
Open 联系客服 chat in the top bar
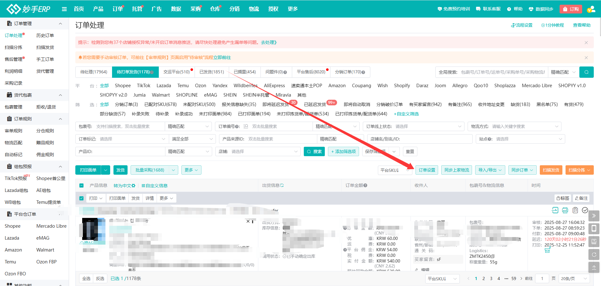pyautogui.click(x=488, y=9)
